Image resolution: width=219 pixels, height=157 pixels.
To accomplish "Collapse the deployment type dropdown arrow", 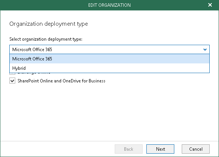I will (x=205, y=50).
